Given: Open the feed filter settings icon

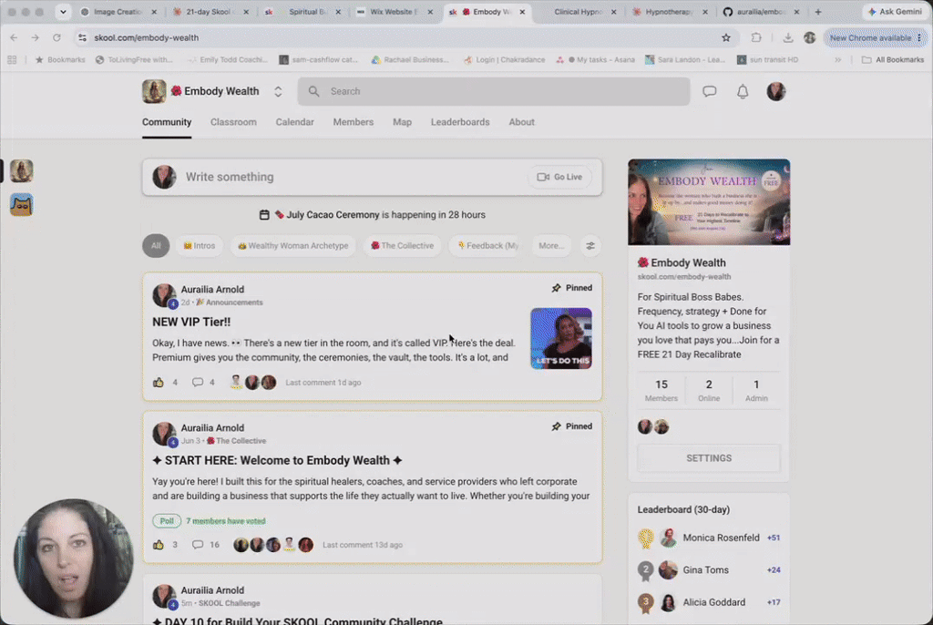Looking at the screenshot, I should pyautogui.click(x=590, y=246).
